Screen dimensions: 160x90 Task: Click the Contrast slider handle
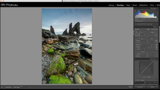148,42
